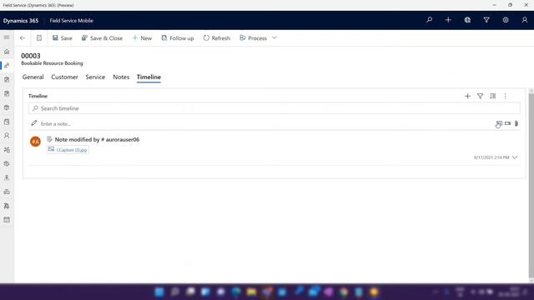Open timeline filter funnel
The height and width of the screenshot is (300, 534).
pyautogui.click(x=481, y=97)
